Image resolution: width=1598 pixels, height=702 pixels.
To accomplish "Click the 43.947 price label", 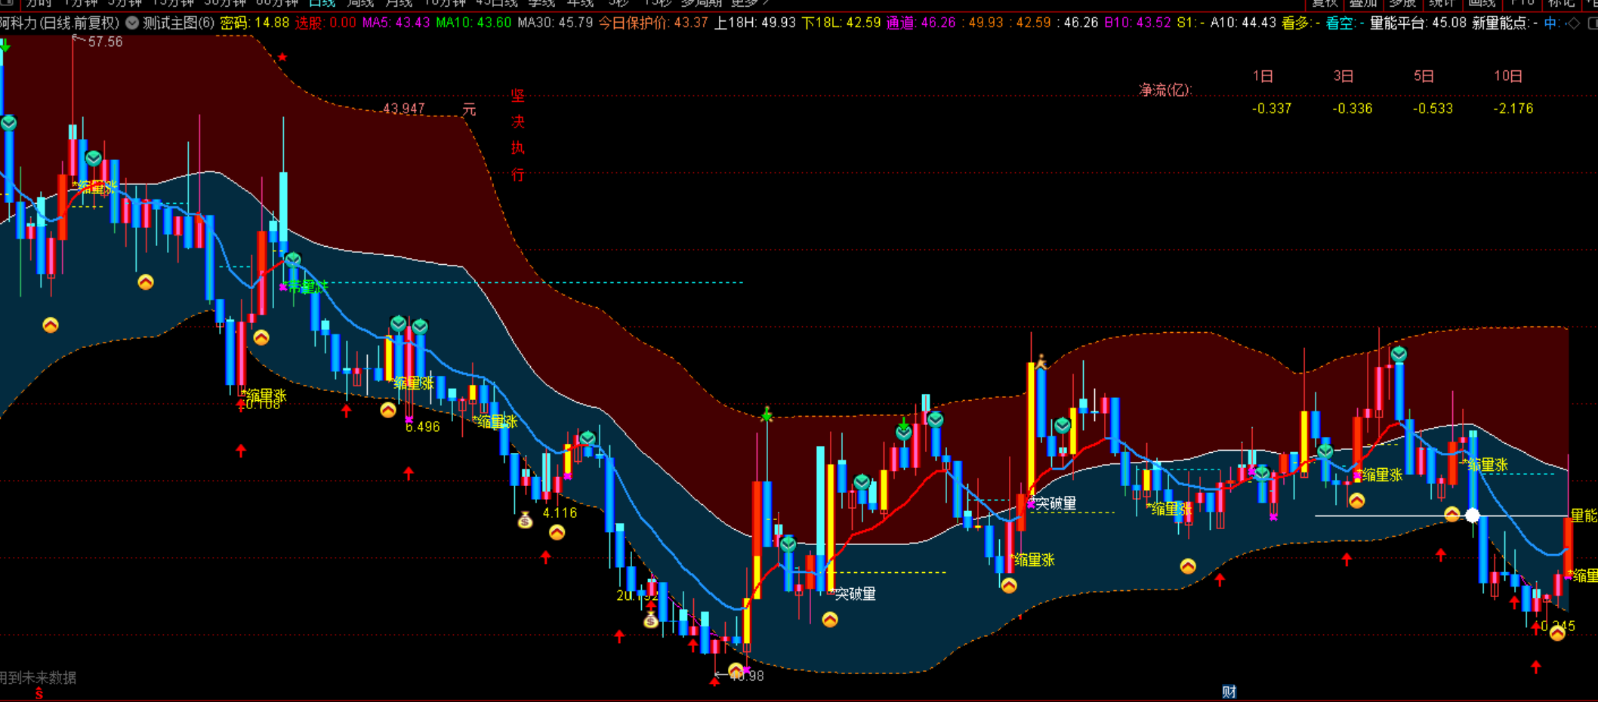I will (403, 109).
